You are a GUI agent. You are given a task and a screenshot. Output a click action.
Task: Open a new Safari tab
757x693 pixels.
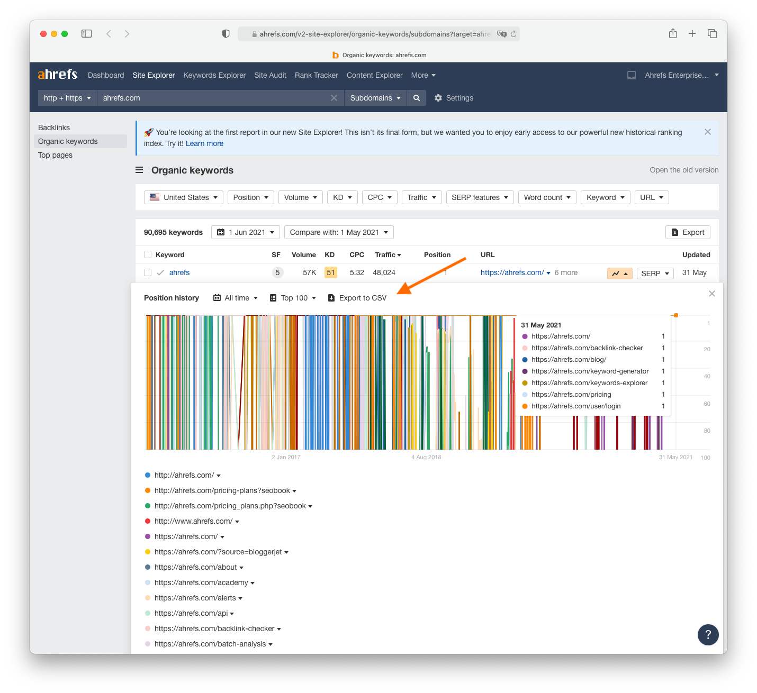point(692,34)
